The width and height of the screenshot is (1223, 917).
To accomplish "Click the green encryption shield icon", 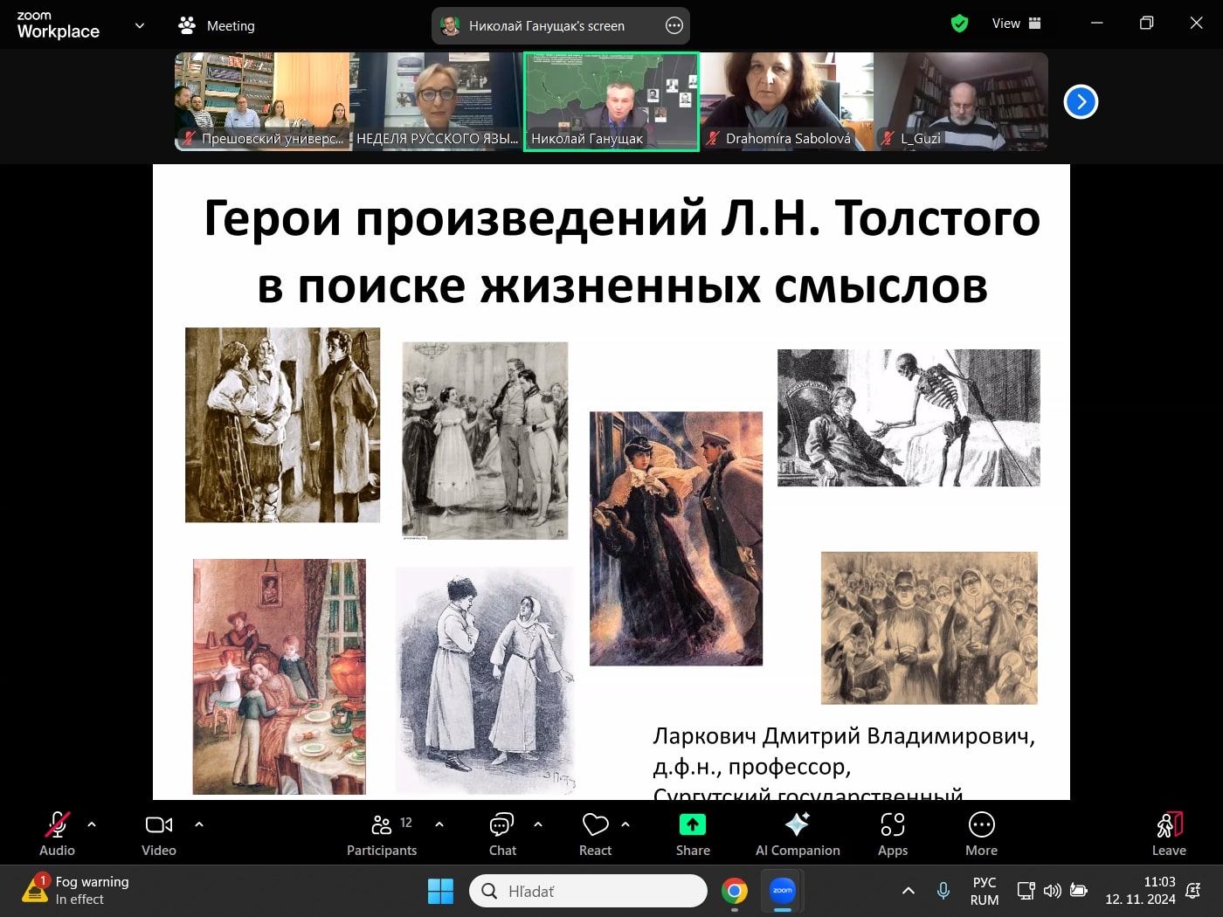I will tap(959, 24).
